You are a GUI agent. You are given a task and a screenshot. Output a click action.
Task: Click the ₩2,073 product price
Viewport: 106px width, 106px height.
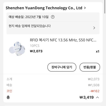click(x=36, y=51)
